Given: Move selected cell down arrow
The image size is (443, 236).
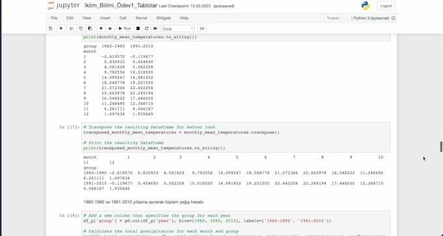Looking at the screenshot, I should pyautogui.click(x=110, y=29).
